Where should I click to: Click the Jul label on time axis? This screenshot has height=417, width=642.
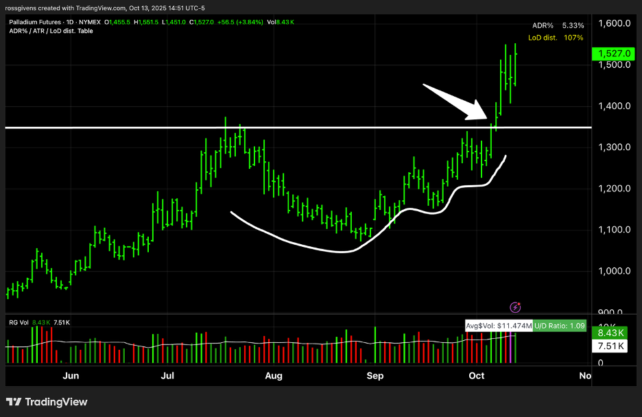167,376
